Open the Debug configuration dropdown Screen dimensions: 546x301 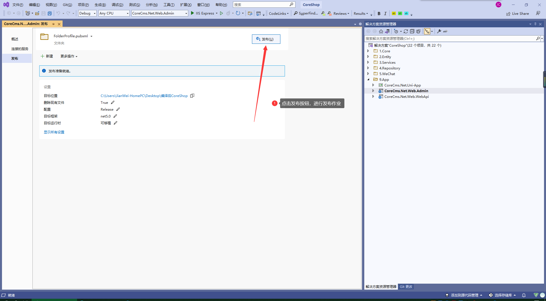pyautogui.click(x=87, y=13)
